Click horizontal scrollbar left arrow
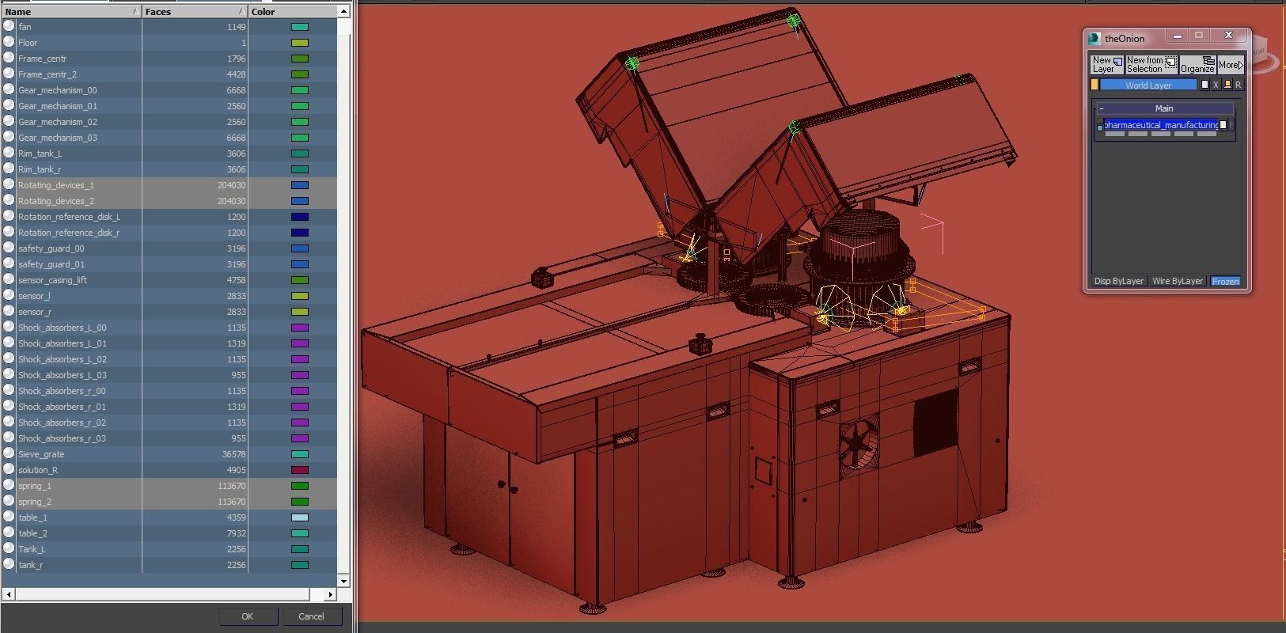Viewport: 1286px width, 633px height. 8,593
